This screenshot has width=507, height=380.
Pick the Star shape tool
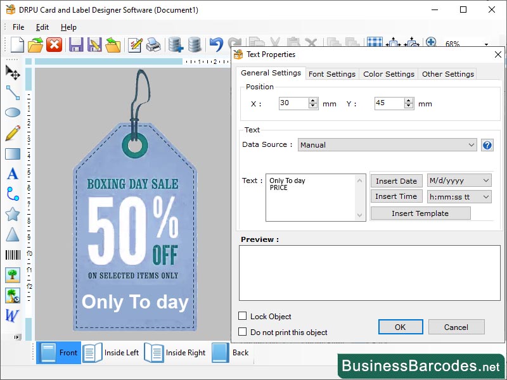click(13, 214)
